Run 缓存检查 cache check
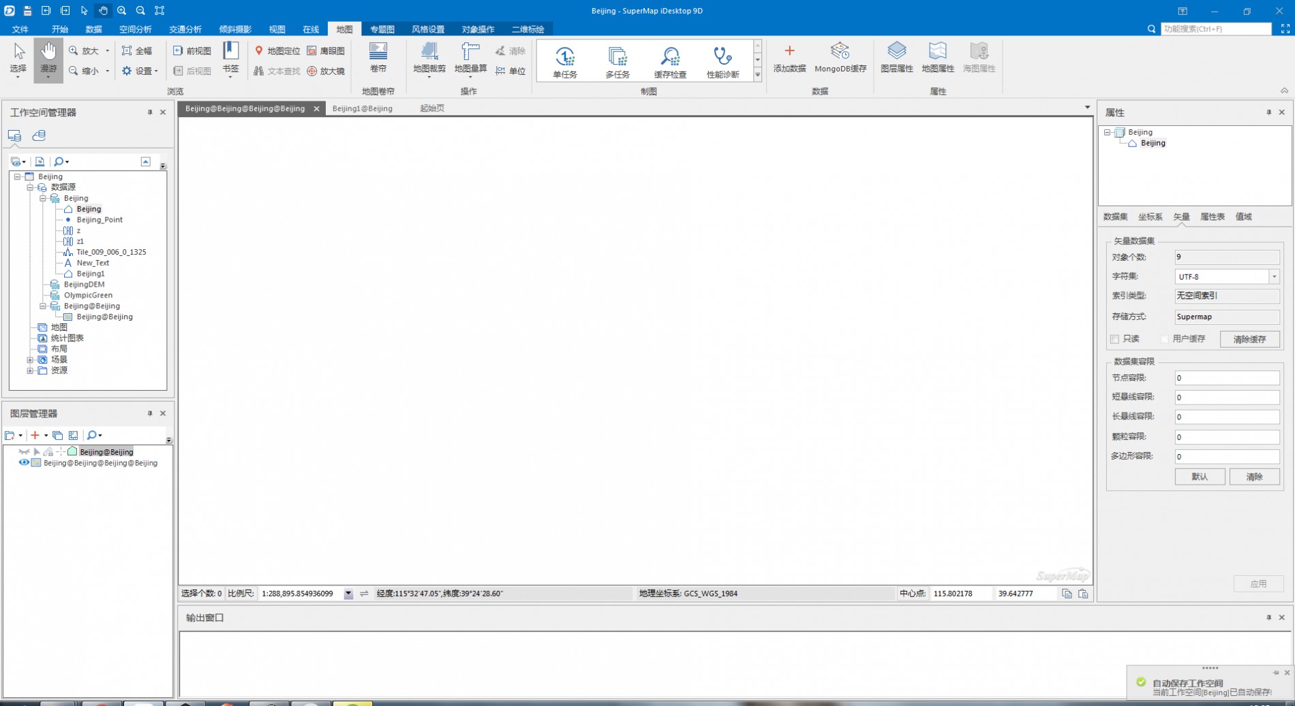1295x706 pixels. [x=670, y=61]
